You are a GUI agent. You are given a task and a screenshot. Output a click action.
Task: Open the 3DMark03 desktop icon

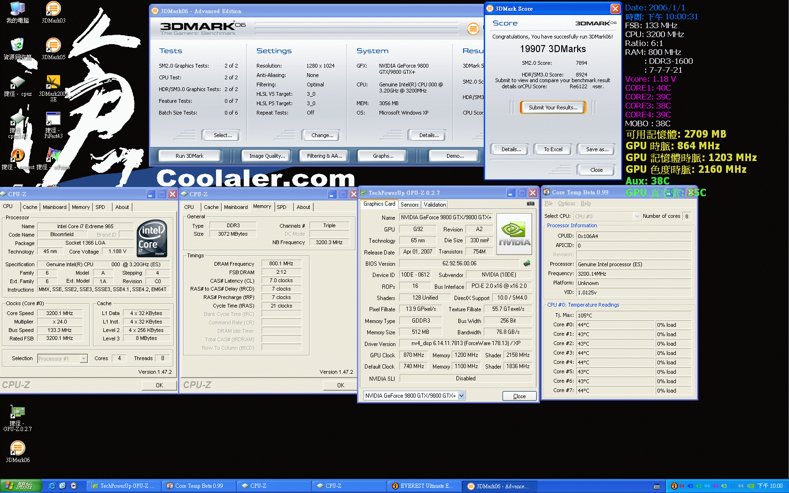pos(53,12)
